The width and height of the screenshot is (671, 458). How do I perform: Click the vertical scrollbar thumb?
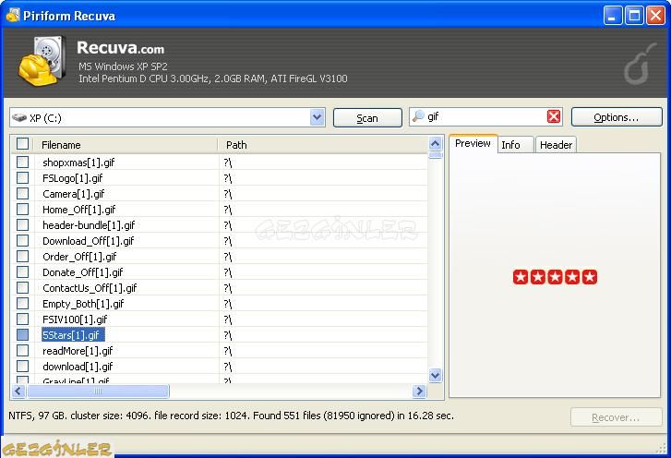[436, 155]
